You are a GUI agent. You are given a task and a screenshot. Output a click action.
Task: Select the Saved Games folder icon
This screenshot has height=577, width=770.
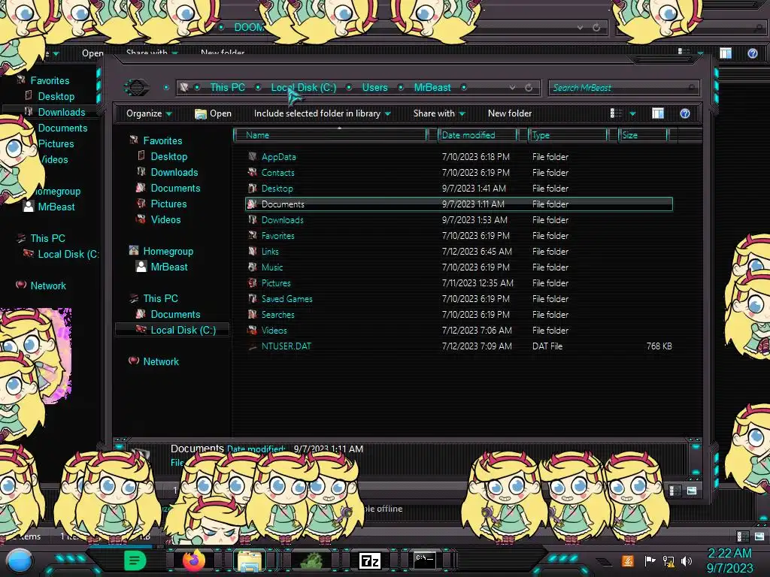click(253, 298)
